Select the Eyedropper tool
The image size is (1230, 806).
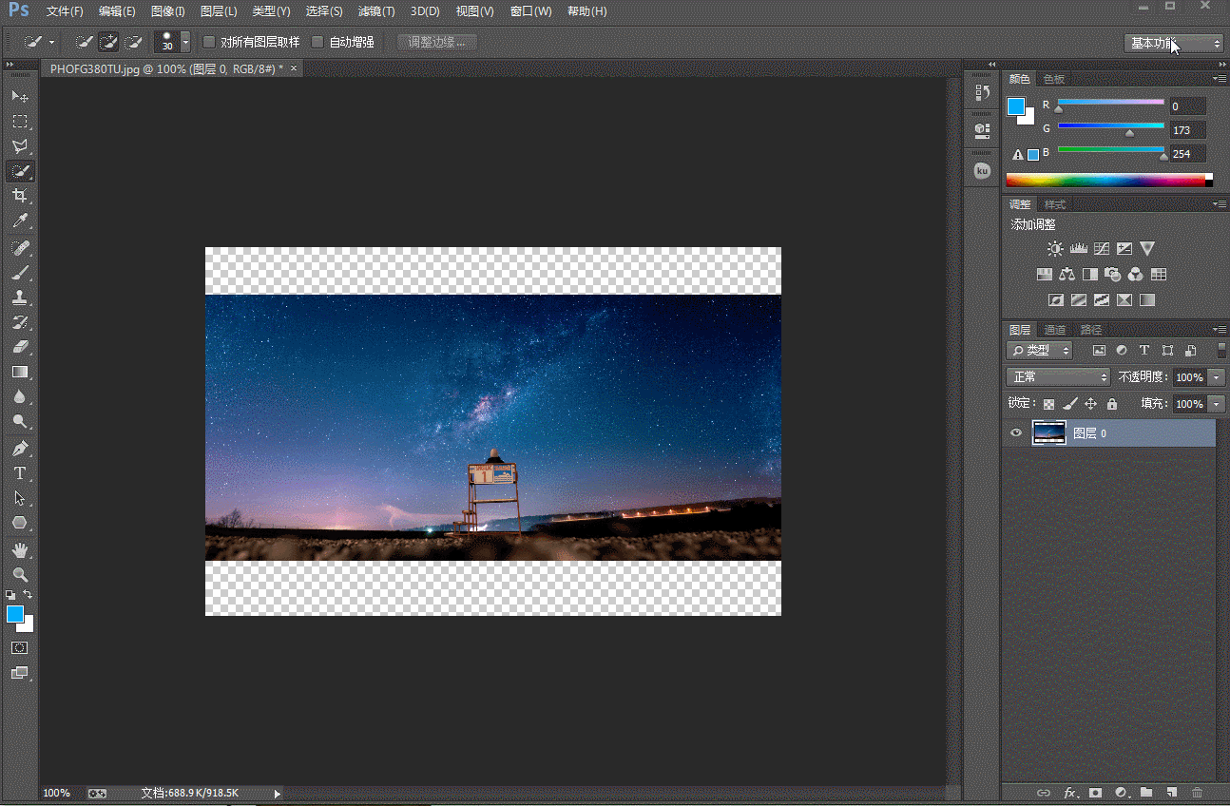[x=19, y=221]
